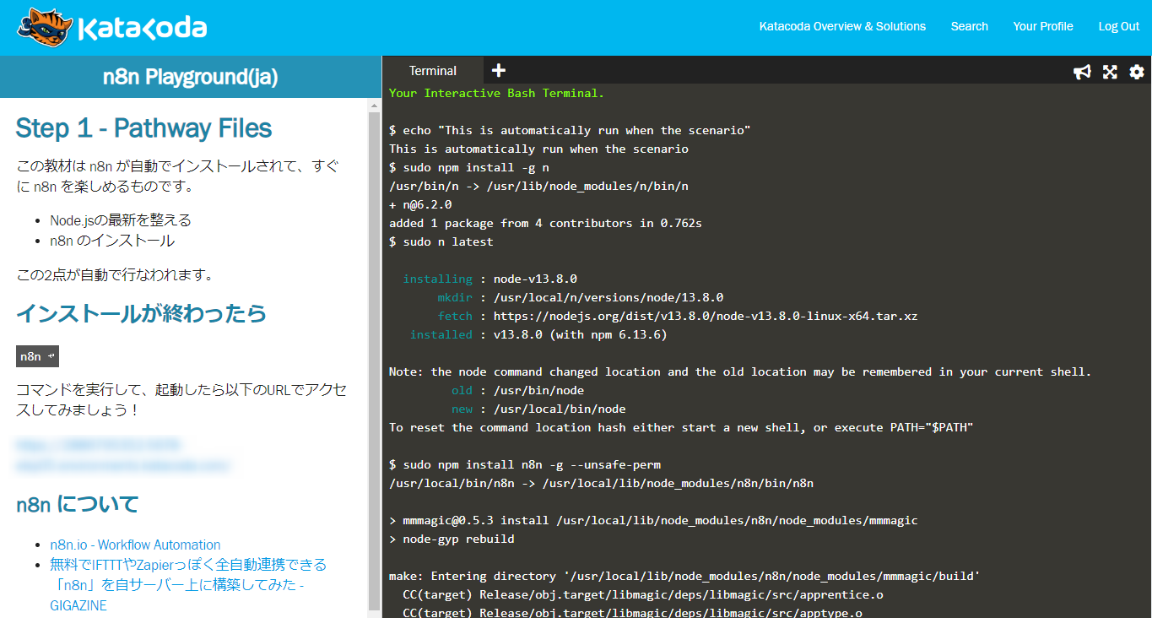This screenshot has width=1152, height=618.
Task: Click the Katacoda wordmark text
Action: 142,29
